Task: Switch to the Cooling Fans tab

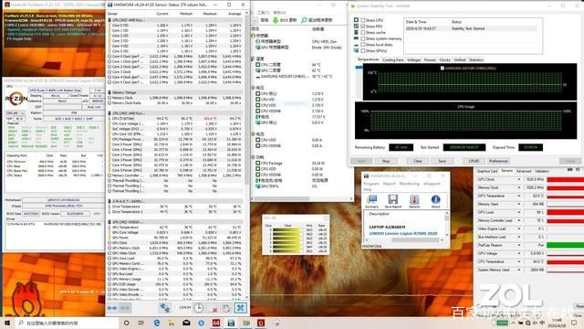Action: click(x=393, y=59)
